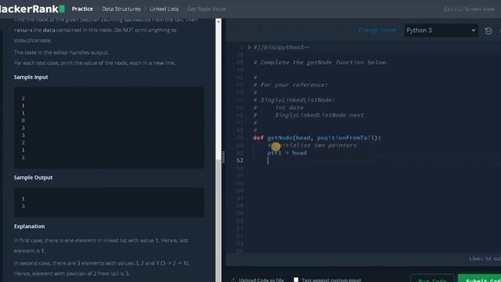Click the 'Complete the getNode function' comment
This screenshot has height=282, width=501.
pyautogui.click(x=320, y=63)
